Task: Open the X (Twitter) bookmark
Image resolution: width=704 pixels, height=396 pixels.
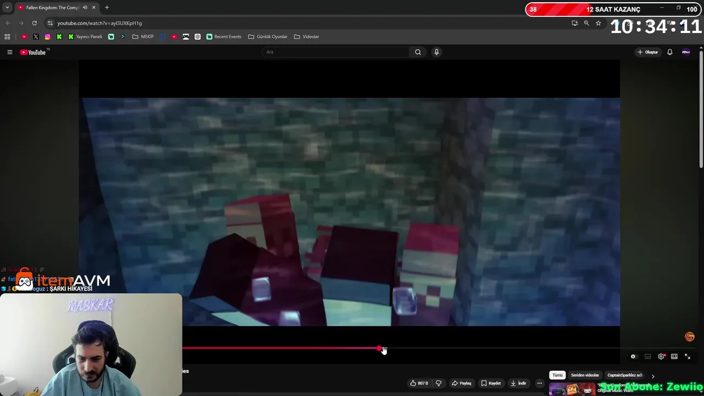Action: (36, 37)
